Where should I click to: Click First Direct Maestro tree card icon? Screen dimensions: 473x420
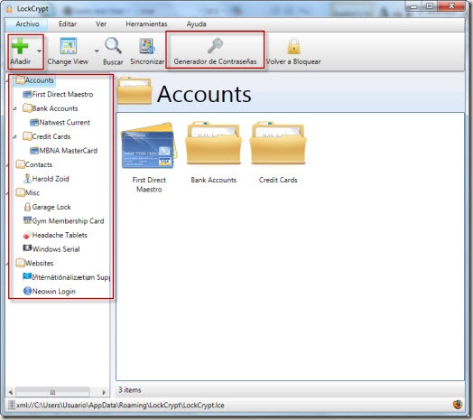point(27,94)
